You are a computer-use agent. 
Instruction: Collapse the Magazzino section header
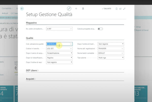(x=31, y=23)
